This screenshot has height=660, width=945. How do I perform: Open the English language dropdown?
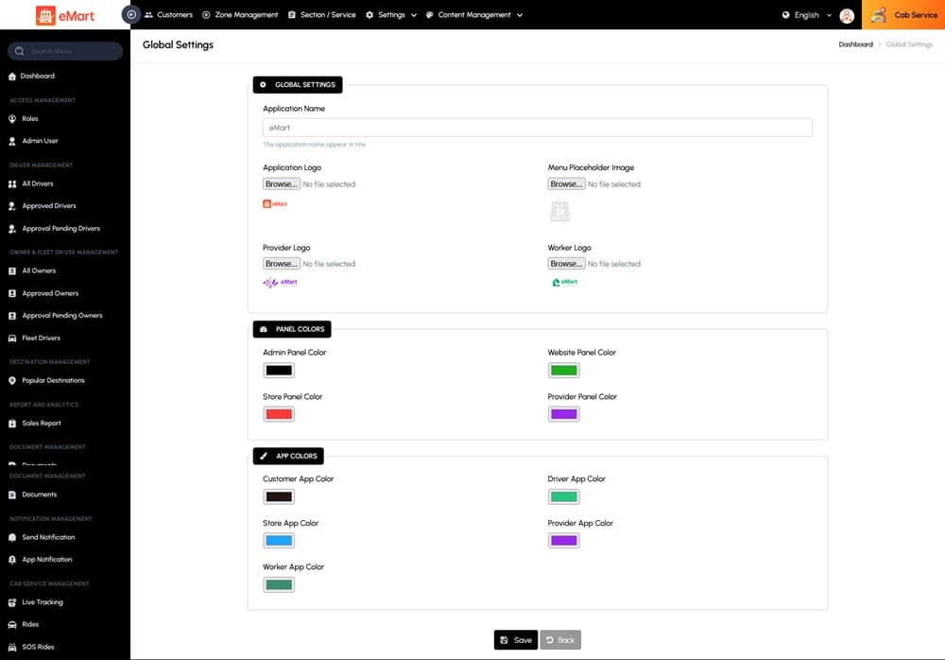point(807,15)
